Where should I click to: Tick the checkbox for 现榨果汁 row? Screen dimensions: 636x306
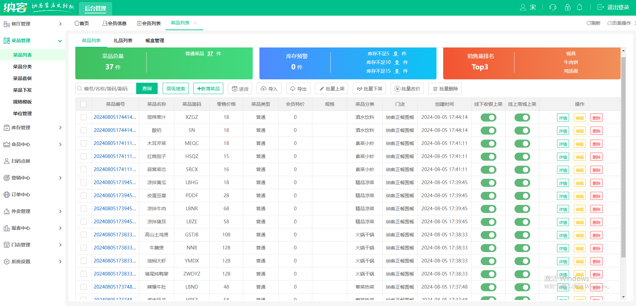[x=84, y=117]
